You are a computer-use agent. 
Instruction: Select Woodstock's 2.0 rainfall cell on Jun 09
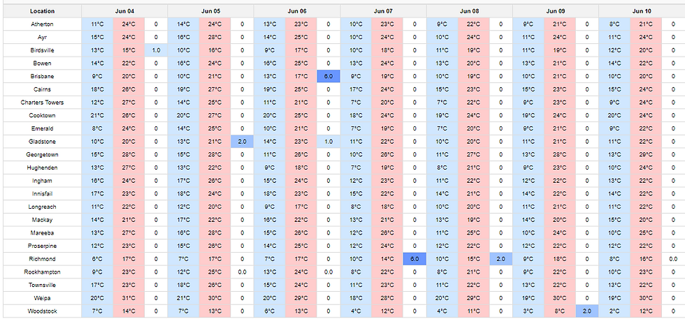click(x=587, y=311)
